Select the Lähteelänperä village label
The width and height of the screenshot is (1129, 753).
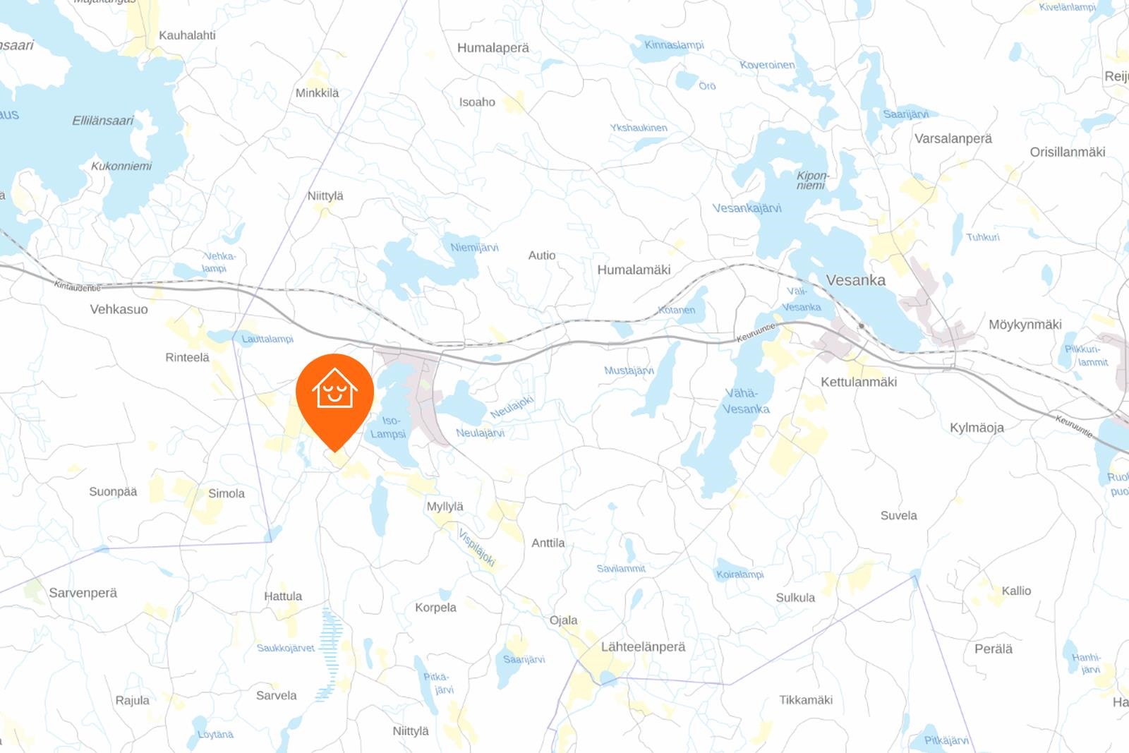[x=643, y=646]
